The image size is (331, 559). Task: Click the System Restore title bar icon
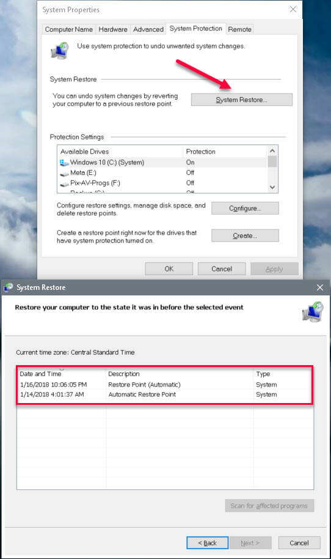coord(8,287)
